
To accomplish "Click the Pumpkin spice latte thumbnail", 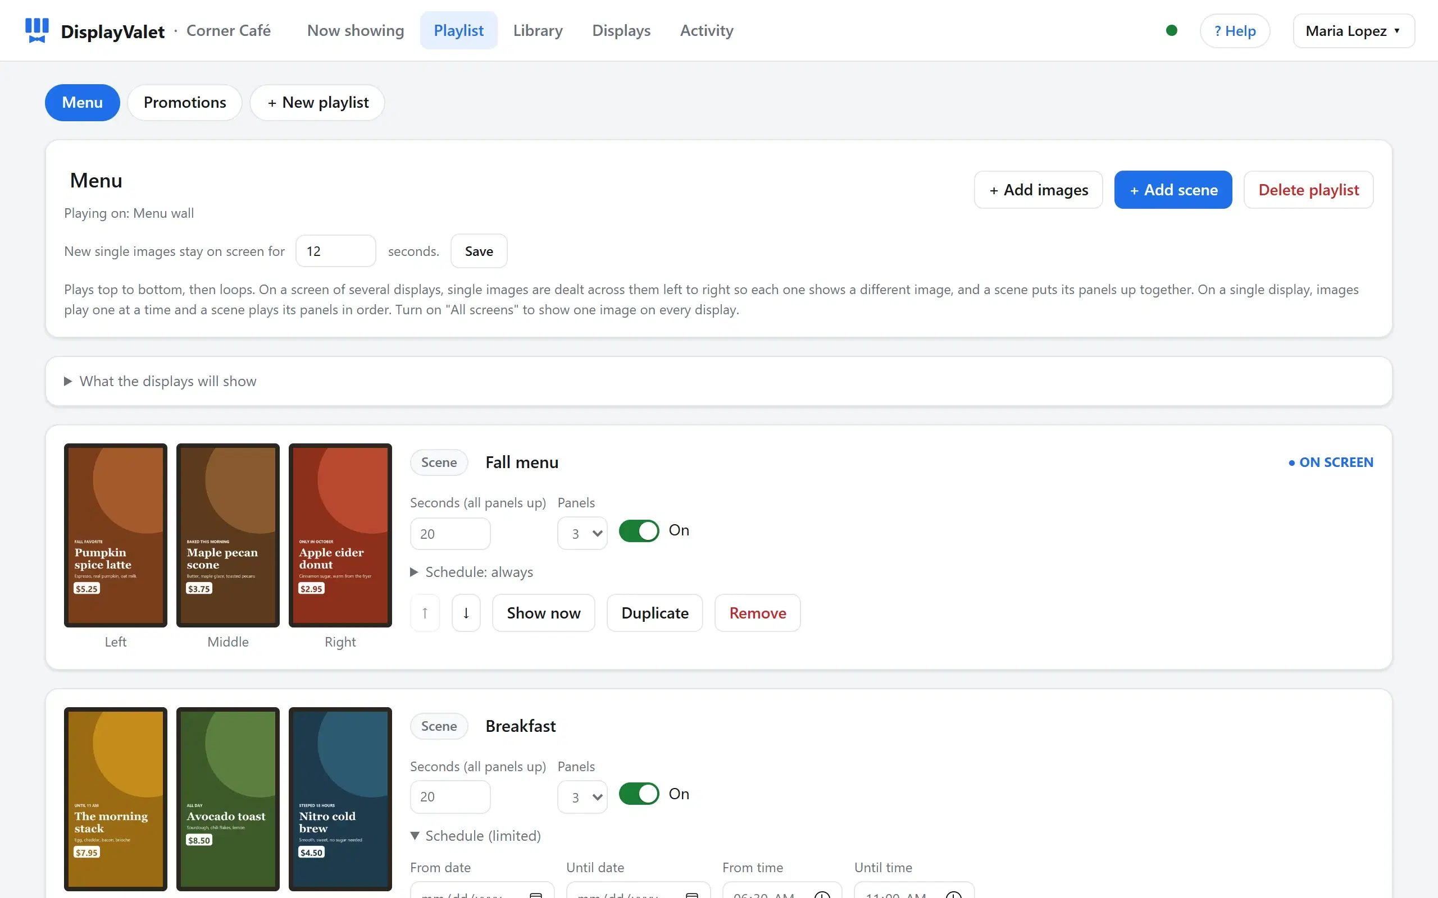I will [x=115, y=535].
